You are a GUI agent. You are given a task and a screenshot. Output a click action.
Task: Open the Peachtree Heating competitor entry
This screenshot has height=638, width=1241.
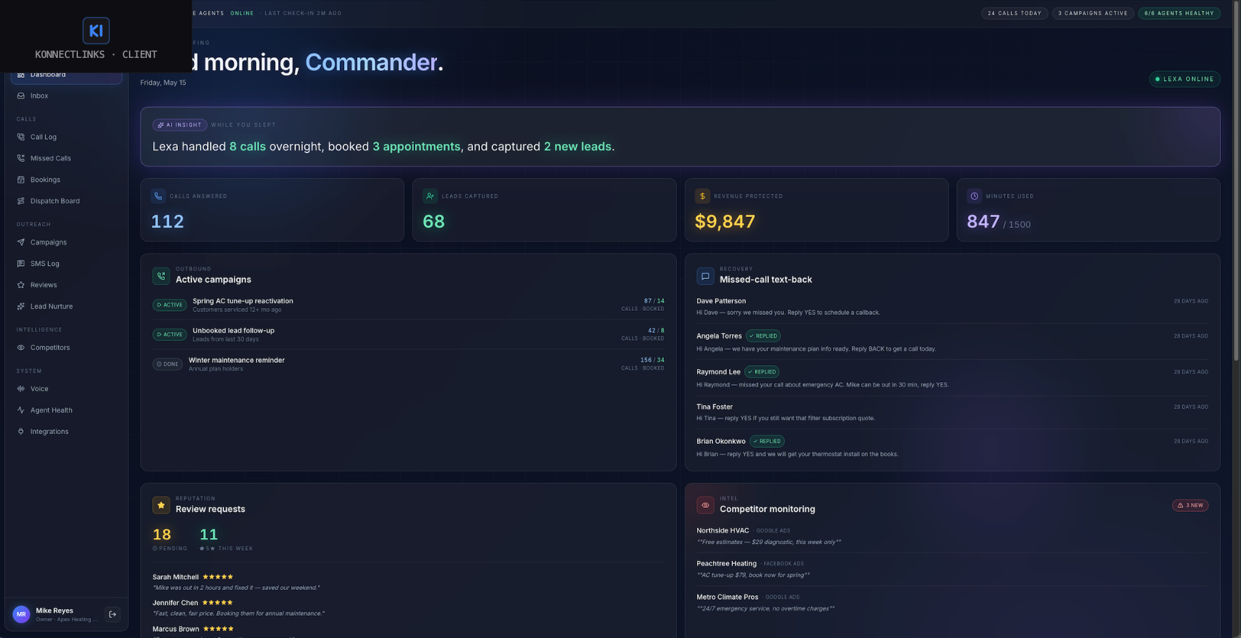click(952, 569)
